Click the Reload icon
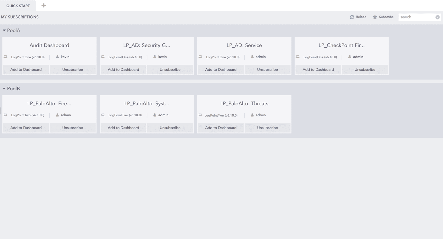This screenshot has height=239, width=443. tap(352, 17)
